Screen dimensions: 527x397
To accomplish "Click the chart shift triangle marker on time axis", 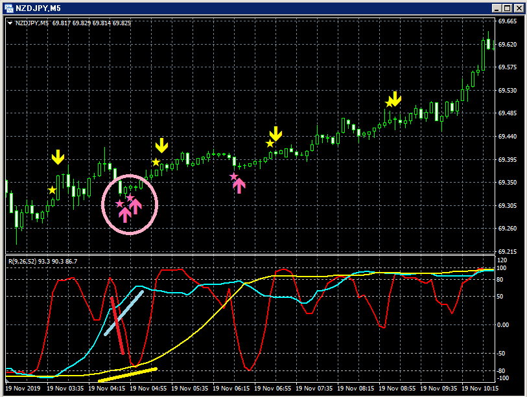I will pyautogui.click(x=6, y=381).
